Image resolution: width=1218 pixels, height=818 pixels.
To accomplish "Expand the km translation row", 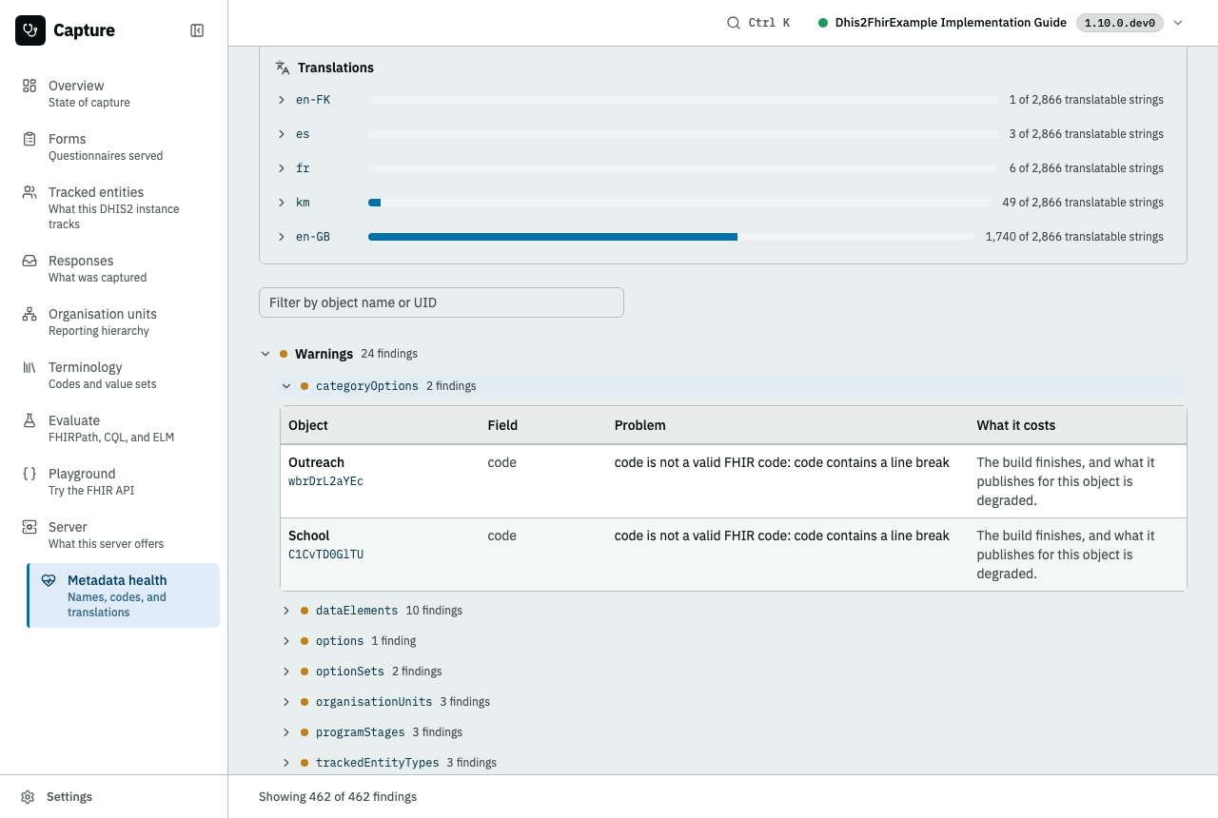I will tap(282, 203).
